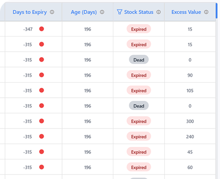Screen dimensions: 220x179
Task: Select -315 in the excess value 45 row
Action: point(28,152)
